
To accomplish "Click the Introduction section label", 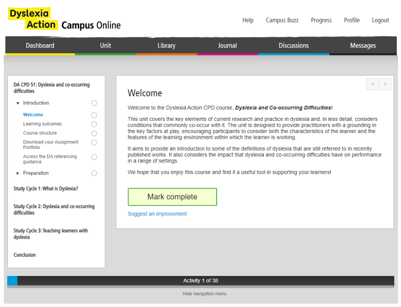I will point(36,103).
